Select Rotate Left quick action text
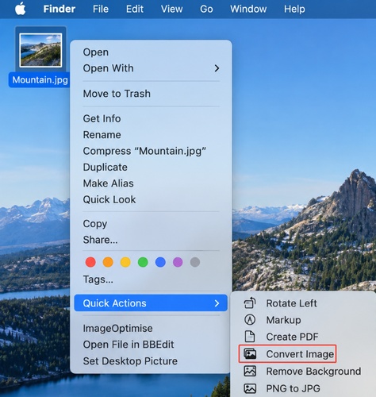376x397 pixels. tap(291, 303)
